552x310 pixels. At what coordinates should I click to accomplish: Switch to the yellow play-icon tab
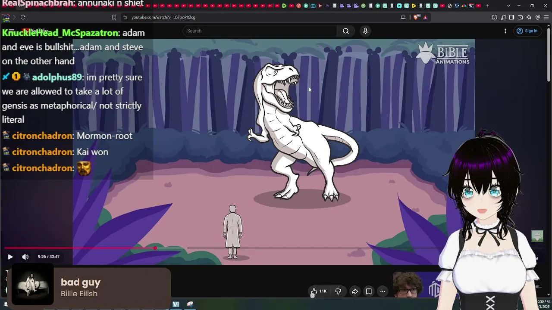tap(414, 6)
